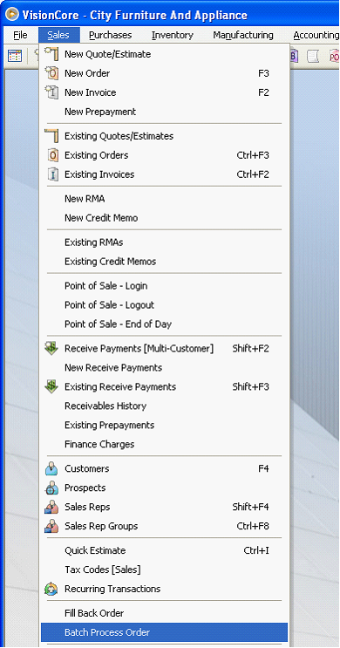Screen dimensions: 340x648
Task: Choose New Credit Memo
Action: 164,218
